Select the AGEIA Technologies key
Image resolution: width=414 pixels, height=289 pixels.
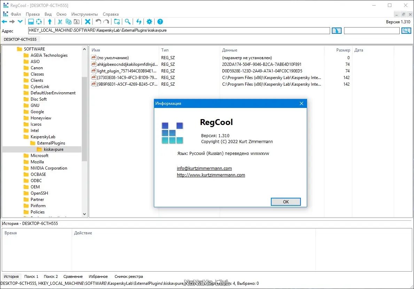pos(49,55)
